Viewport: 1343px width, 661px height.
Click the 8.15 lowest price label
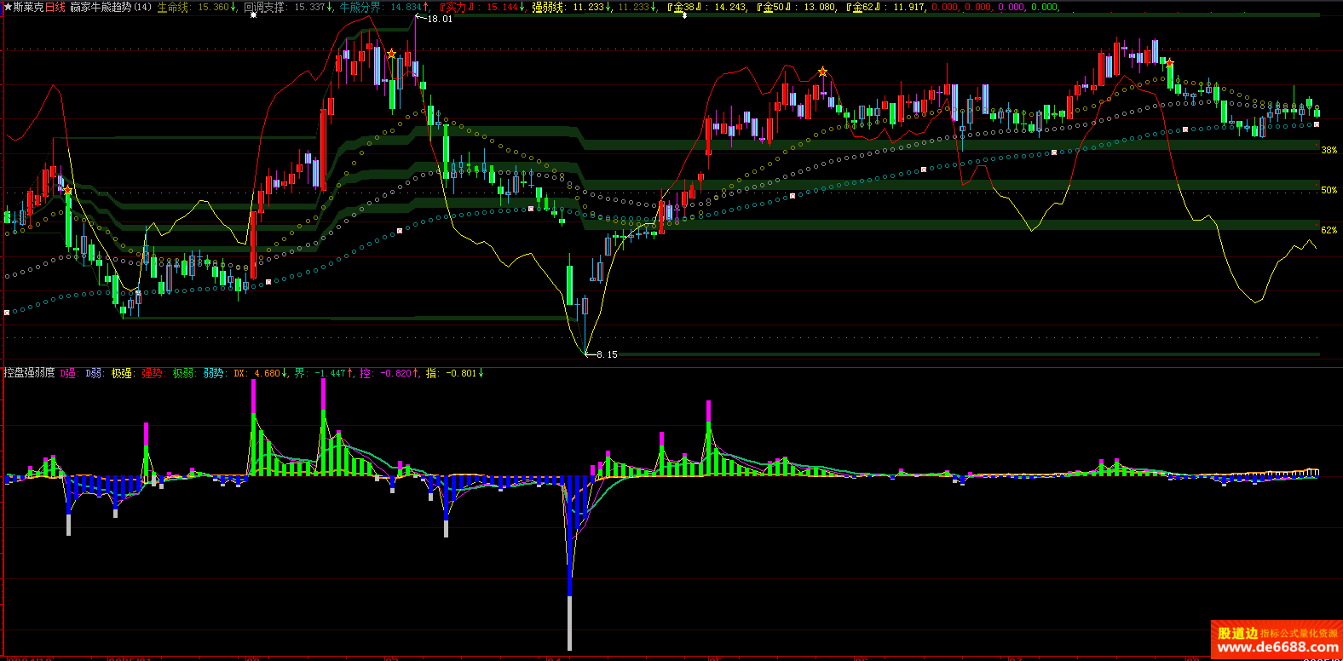coord(607,354)
